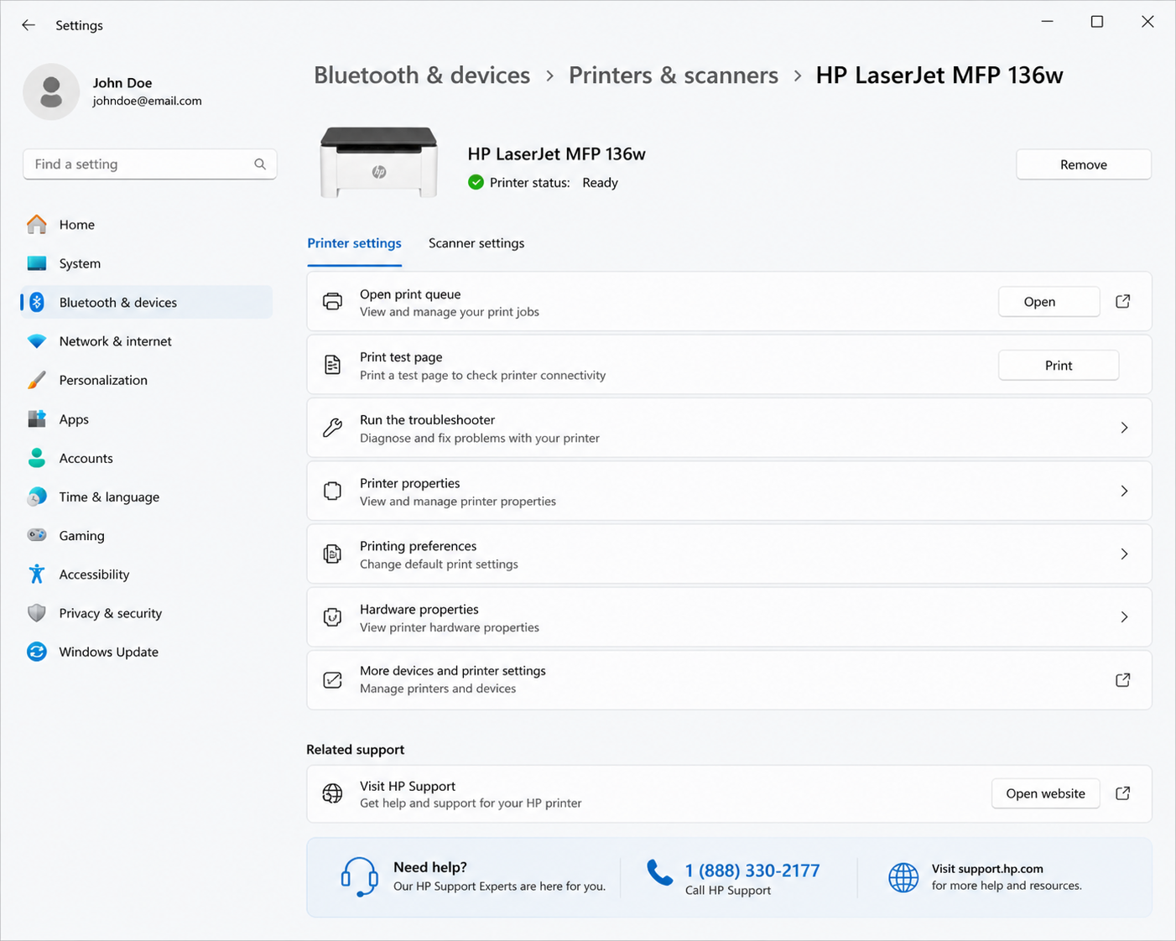Click 'View printer hardware properties' description

(x=450, y=627)
